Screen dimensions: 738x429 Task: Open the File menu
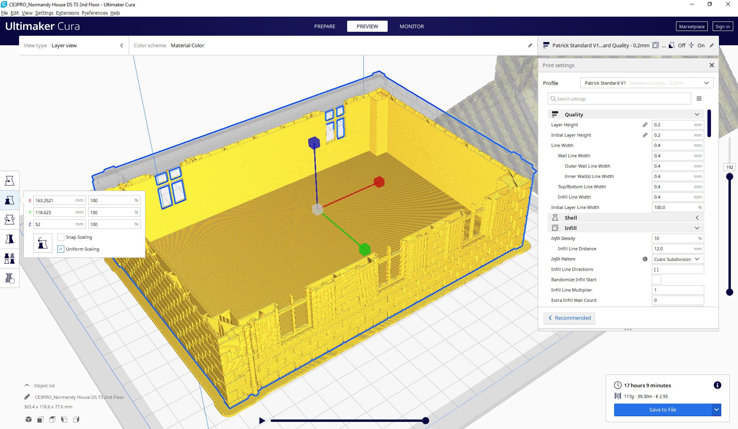(x=4, y=13)
